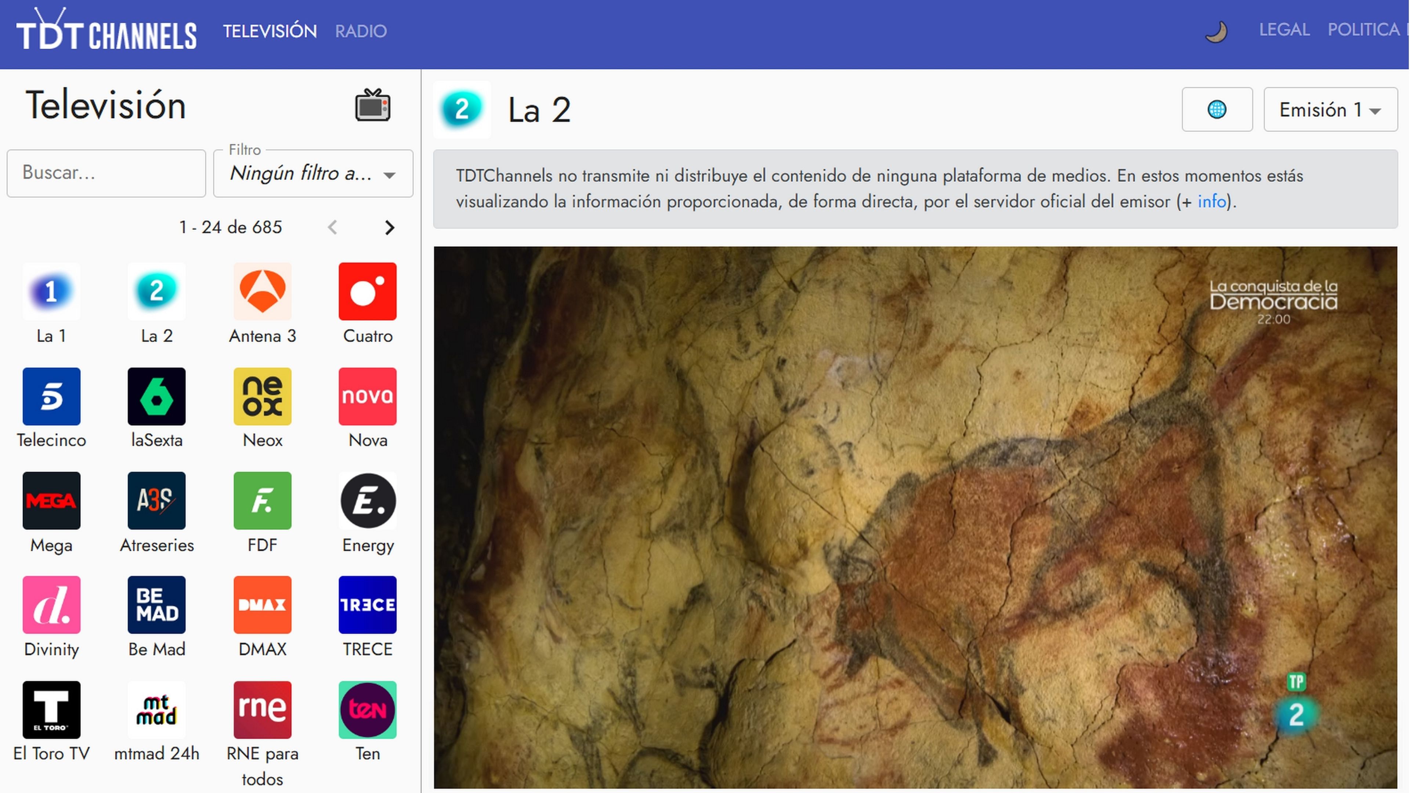
Task: Go to the next page of channels
Action: pos(389,227)
